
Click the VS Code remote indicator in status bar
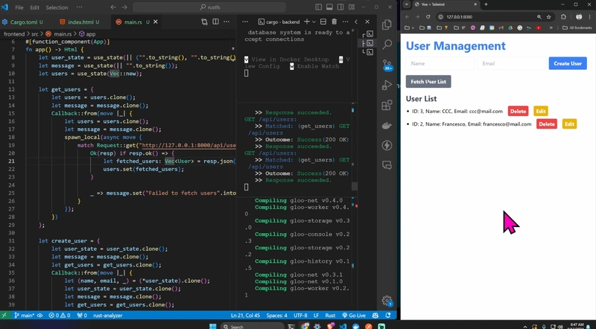[4, 316]
